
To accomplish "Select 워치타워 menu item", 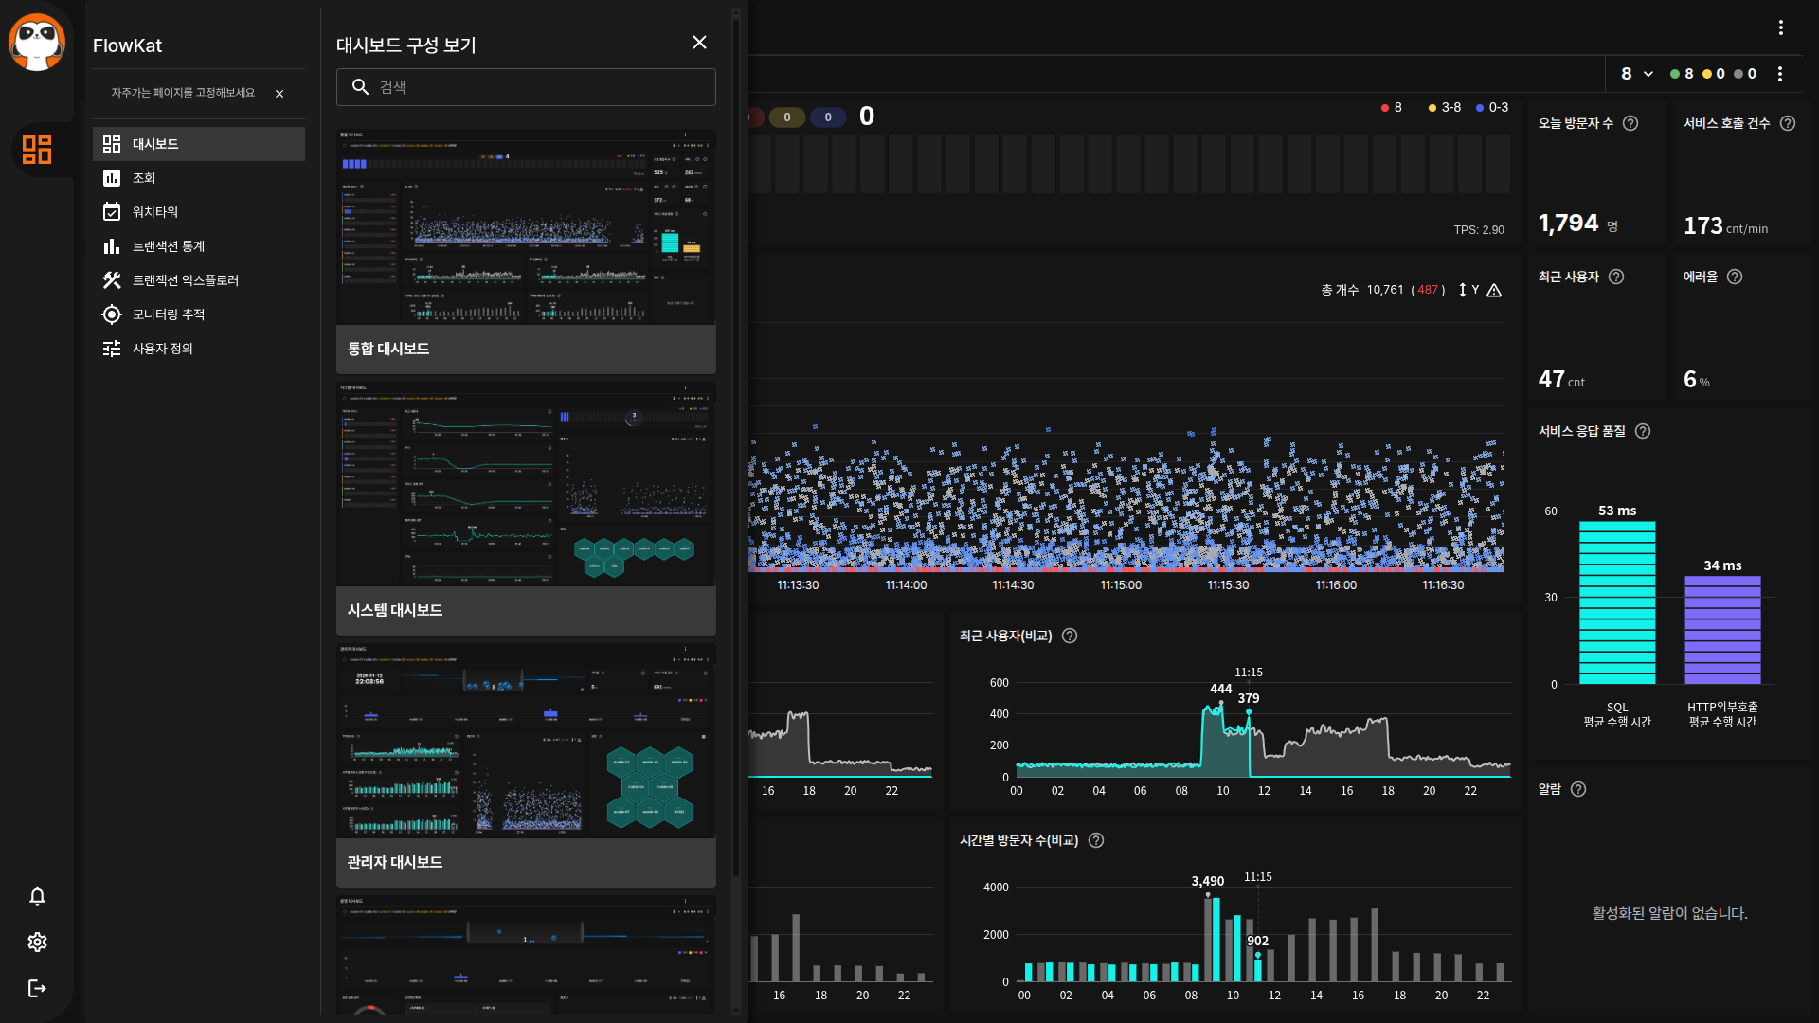I will [155, 212].
